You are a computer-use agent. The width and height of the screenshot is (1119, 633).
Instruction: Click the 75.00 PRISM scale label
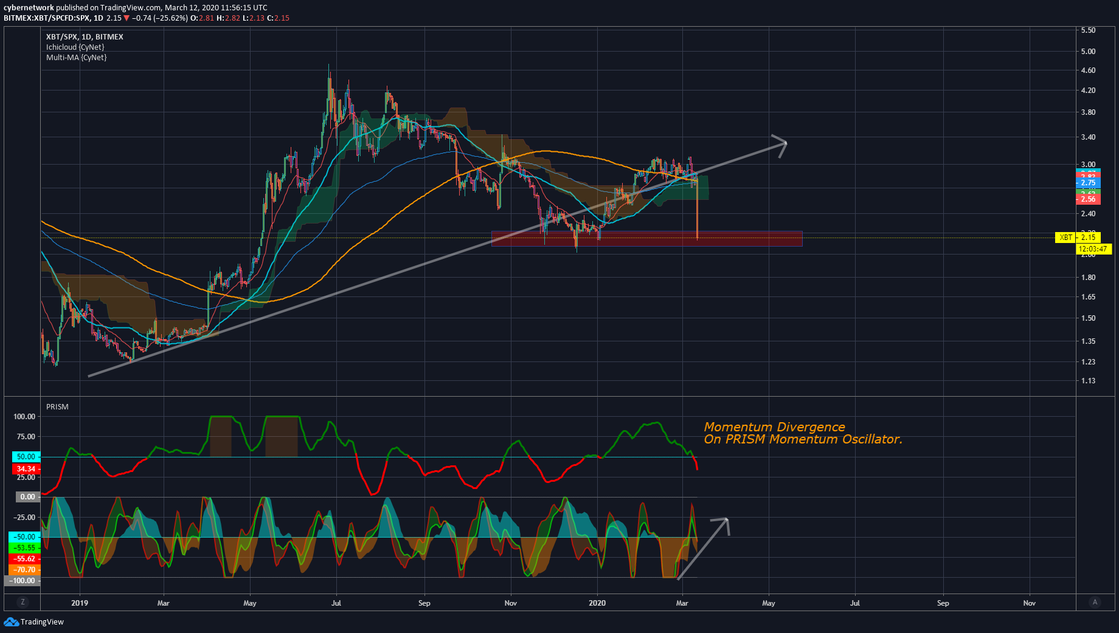point(26,437)
